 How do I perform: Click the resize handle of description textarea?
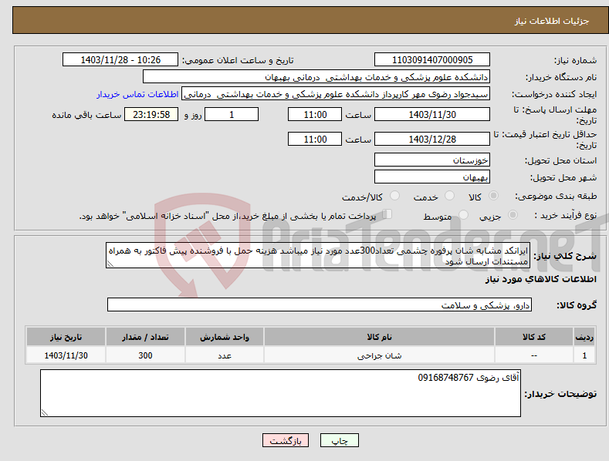(110, 264)
